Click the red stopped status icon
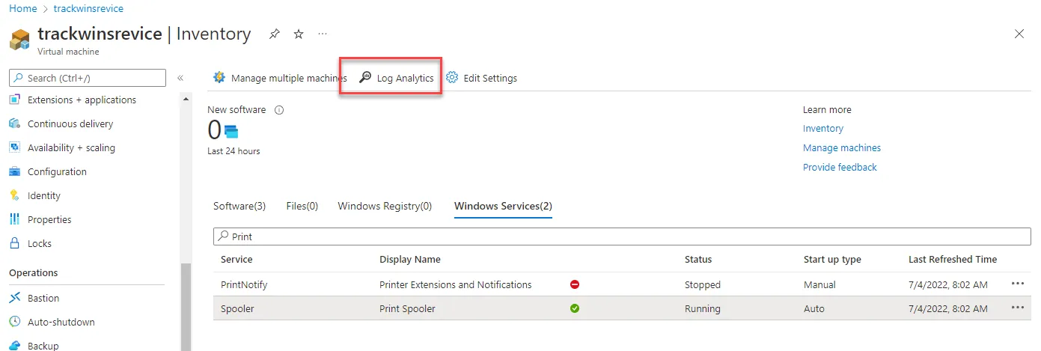Image resolution: width=1041 pixels, height=351 pixels. coord(575,284)
